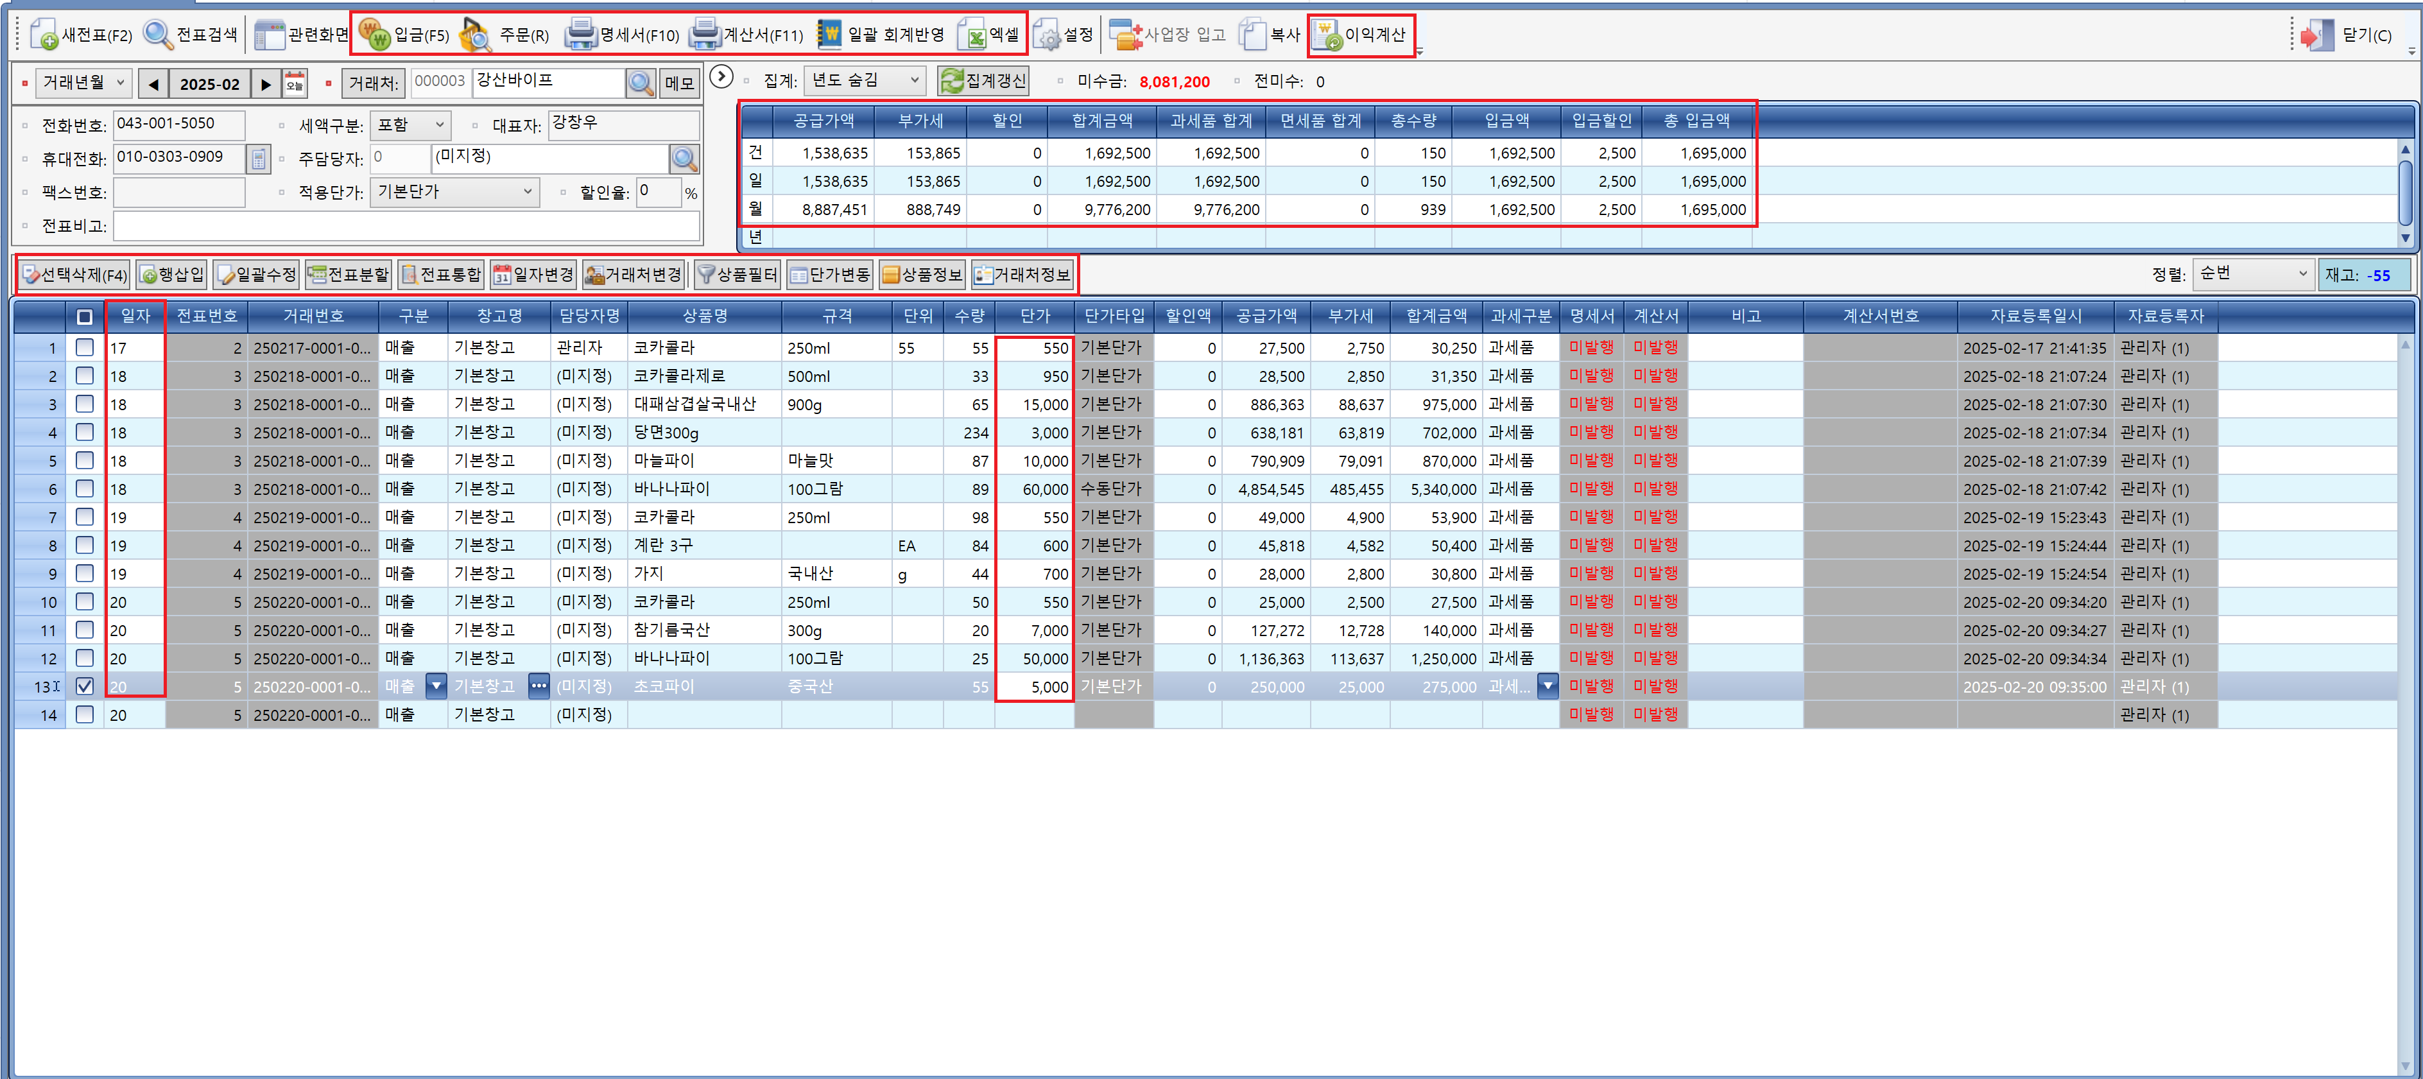Merge slips with 전표통합
2423x1079 pixels.
pos(440,275)
